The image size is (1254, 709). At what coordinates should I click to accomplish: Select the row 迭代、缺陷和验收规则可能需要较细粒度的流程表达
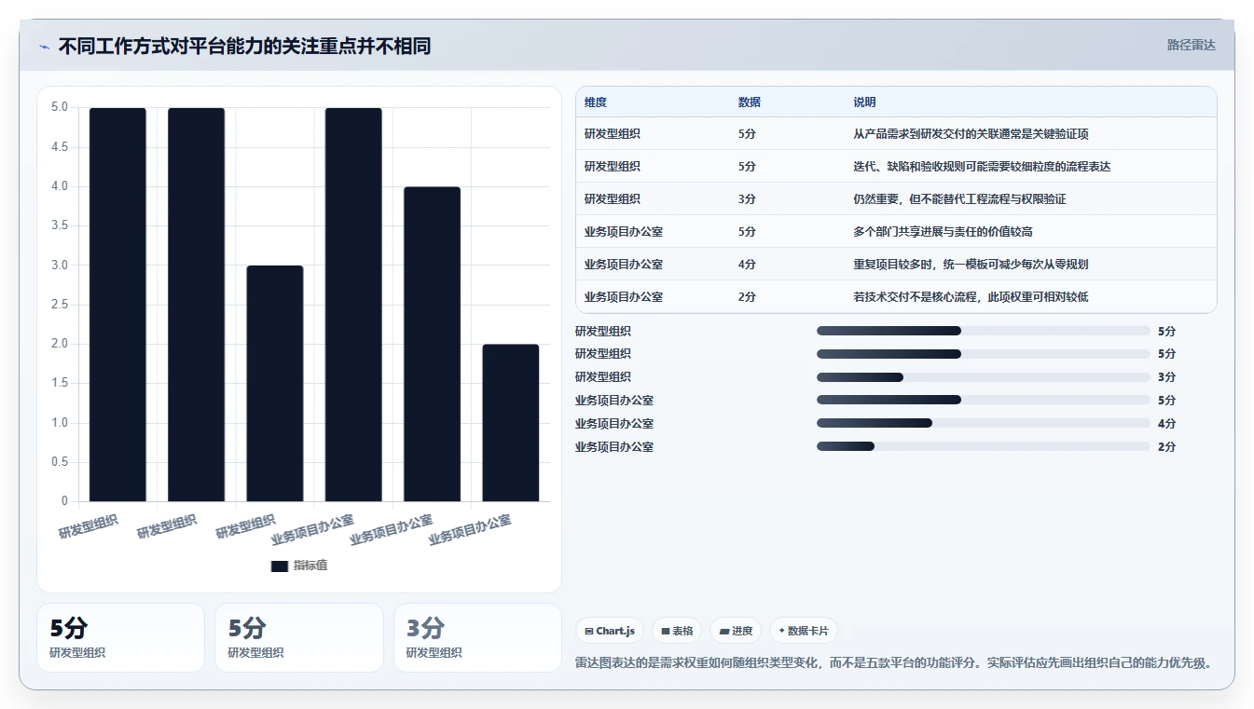(x=896, y=167)
